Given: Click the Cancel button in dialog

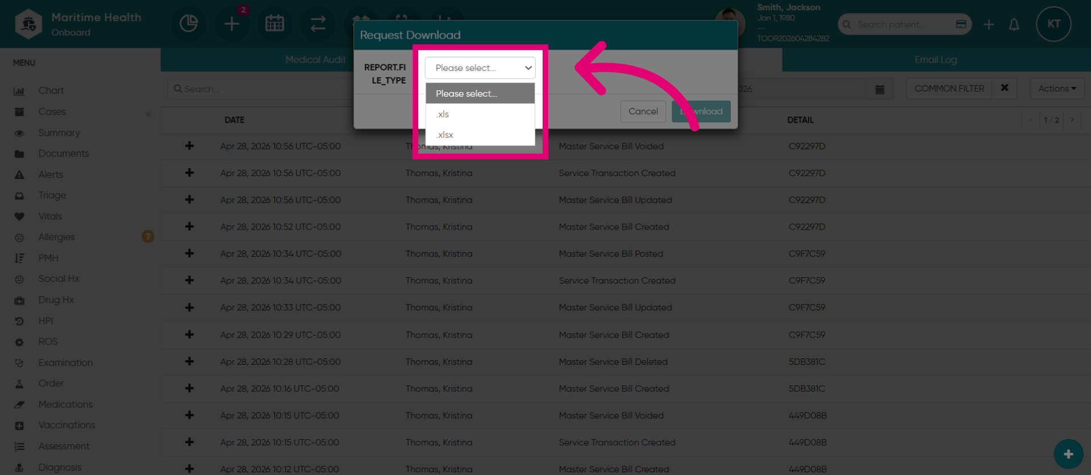Looking at the screenshot, I should (643, 111).
